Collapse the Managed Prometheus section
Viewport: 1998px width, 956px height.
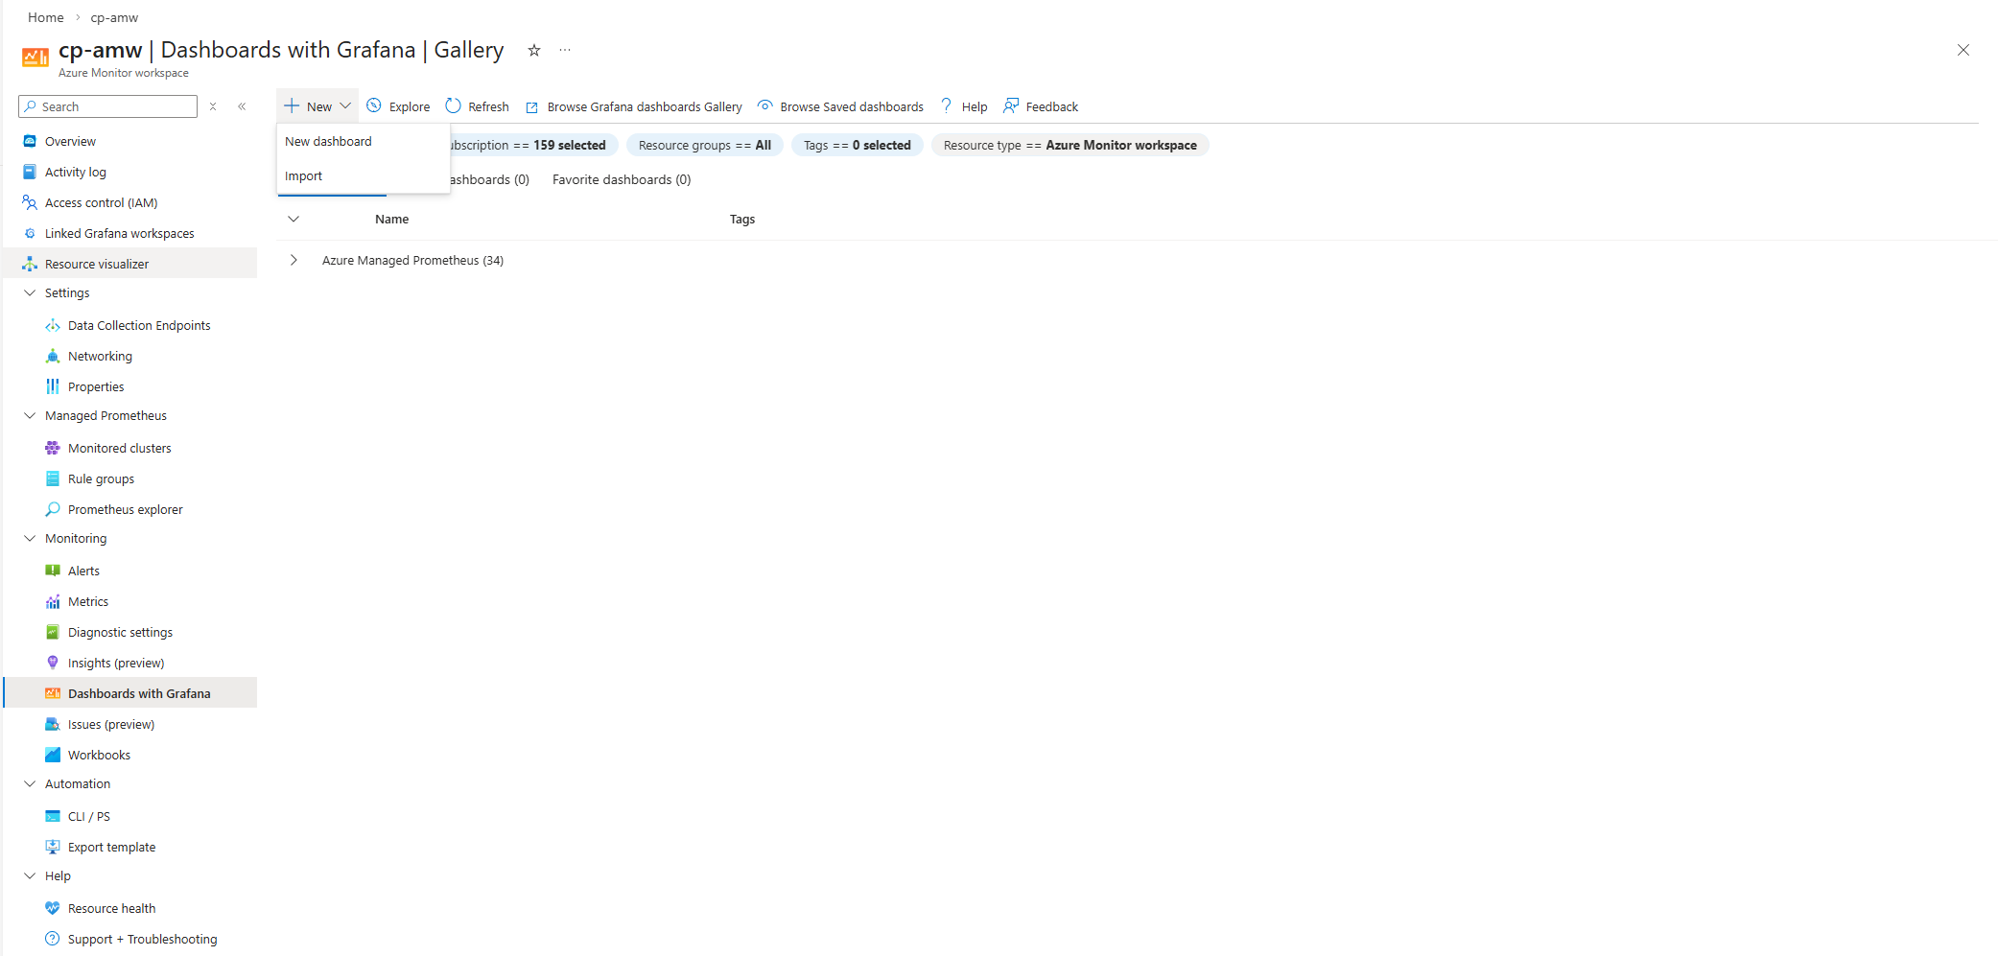point(30,415)
